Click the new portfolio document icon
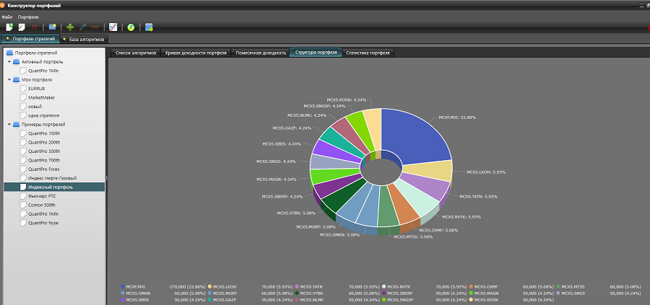This screenshot has height=305, width=650. pos(9,27)
